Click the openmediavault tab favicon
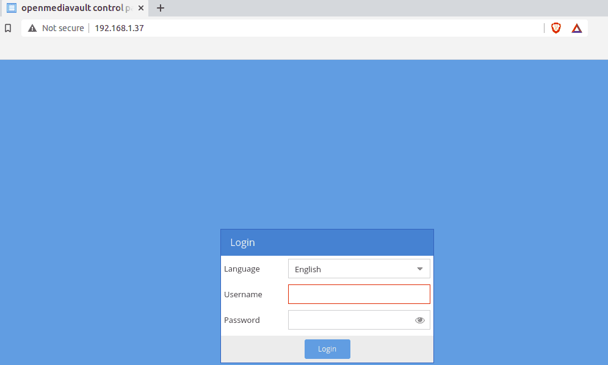 [12, 8]
